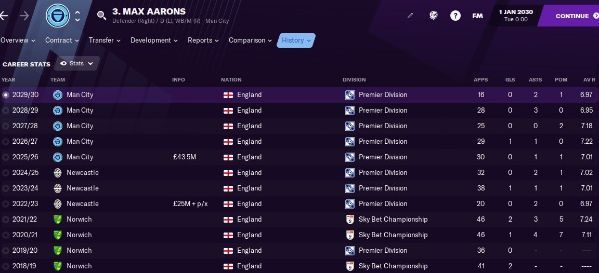599x273 pixels.
Task: Open the help question mark icon
Action: click(455, 16)
